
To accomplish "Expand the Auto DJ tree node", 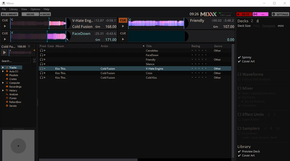I will coord(3,71).
